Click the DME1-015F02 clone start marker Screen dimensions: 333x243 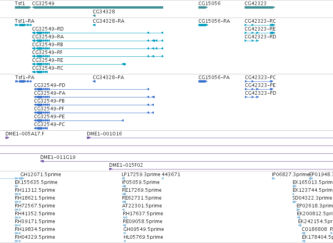pyautogui.click(x=111, y=169)
